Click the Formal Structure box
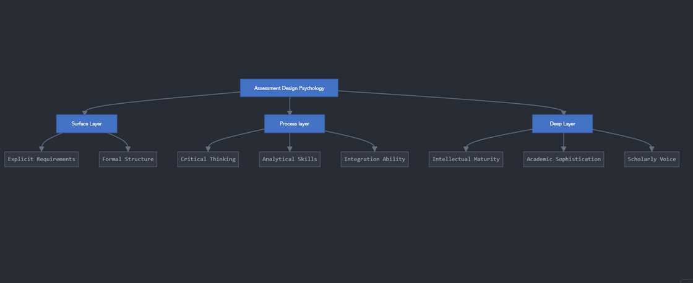The height and width of the screenshot is (283, 693). [x=128, y=159]
